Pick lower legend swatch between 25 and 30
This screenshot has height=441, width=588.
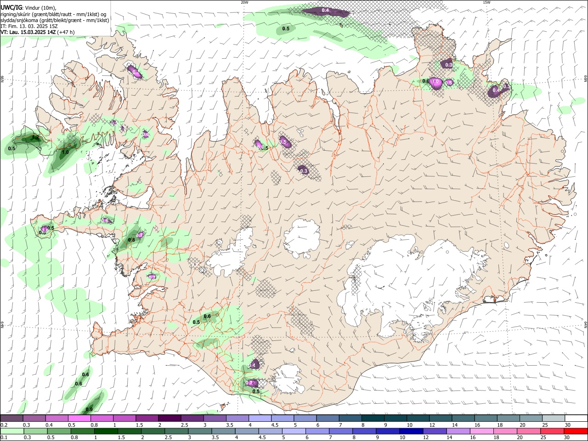point(551,431)
